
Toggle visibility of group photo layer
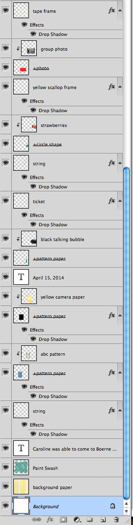click(6, 48)
